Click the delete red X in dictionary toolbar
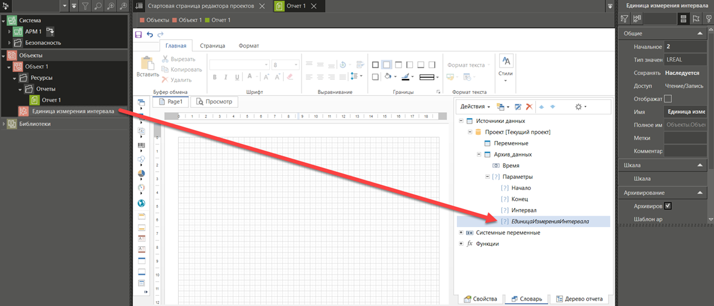The height and width of the screenshot is (306, 714). tap(529, 107)
